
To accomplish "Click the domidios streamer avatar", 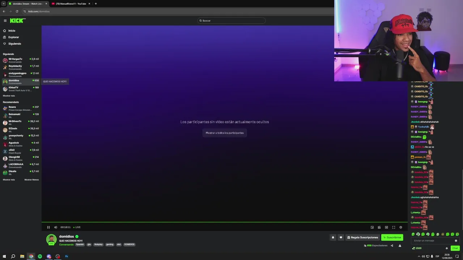I will tap(51, 239).
